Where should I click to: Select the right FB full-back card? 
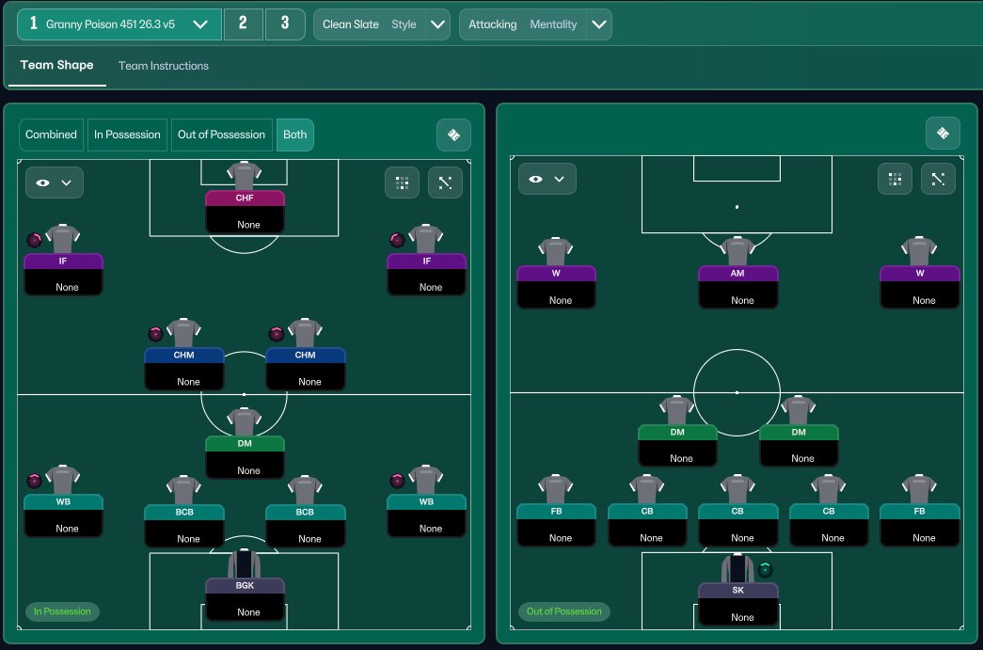pos(920,525)
